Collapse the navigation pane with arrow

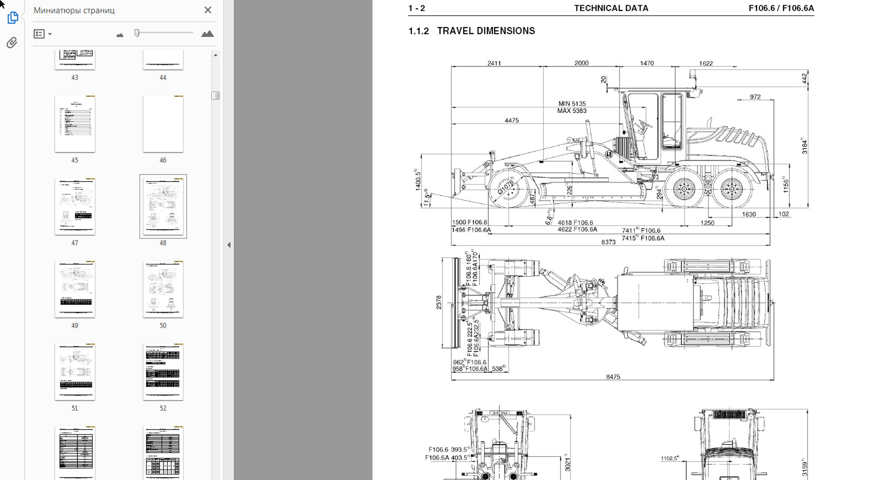229,245
